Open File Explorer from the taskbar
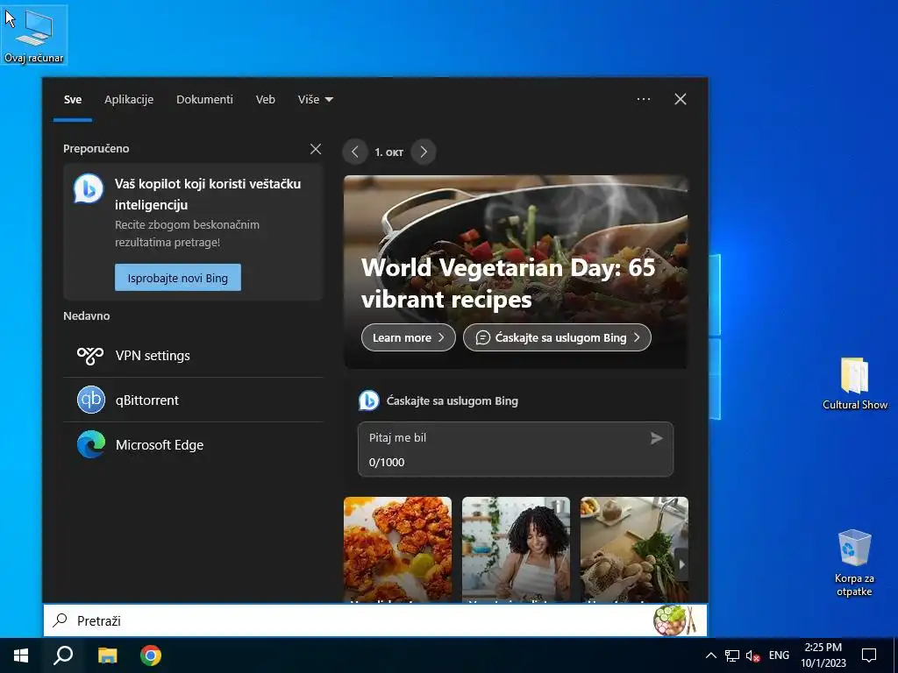898x673 pixels. click(107, 655)
